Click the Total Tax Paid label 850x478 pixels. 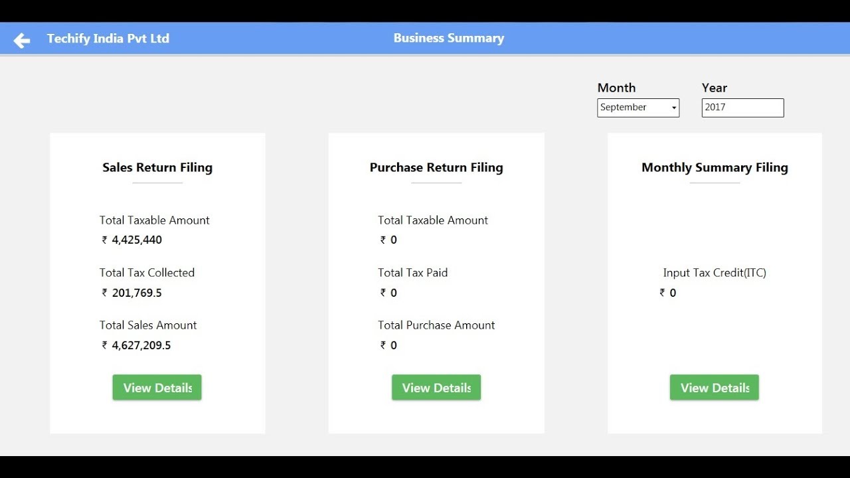pyautogui.click(x=413, y=273)
